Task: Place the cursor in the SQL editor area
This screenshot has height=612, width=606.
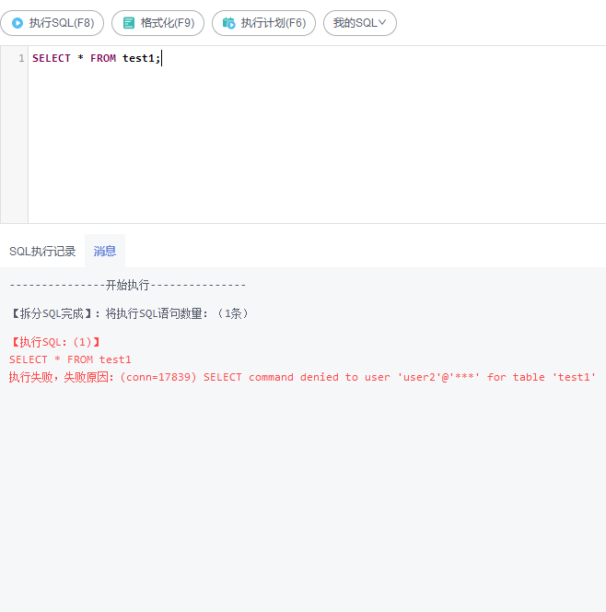Action: click(x=317, y=135)
